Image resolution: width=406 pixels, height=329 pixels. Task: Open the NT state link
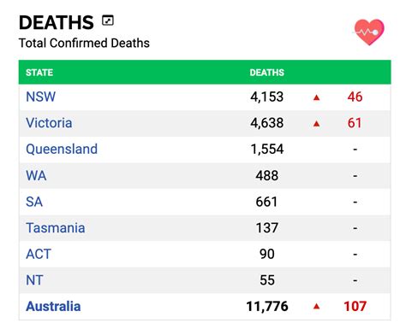point(34,280)
